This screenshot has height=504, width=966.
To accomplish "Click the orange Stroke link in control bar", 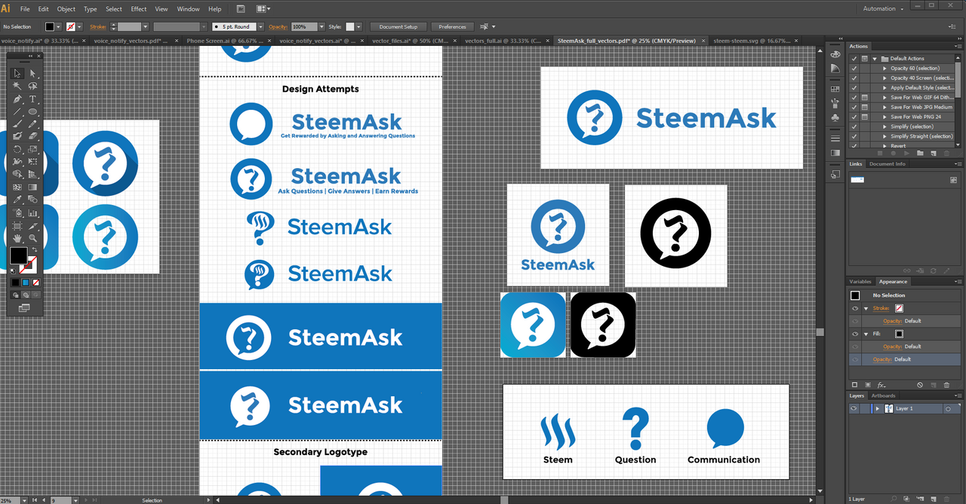I will pyautogui.click(x=98, y=26).
